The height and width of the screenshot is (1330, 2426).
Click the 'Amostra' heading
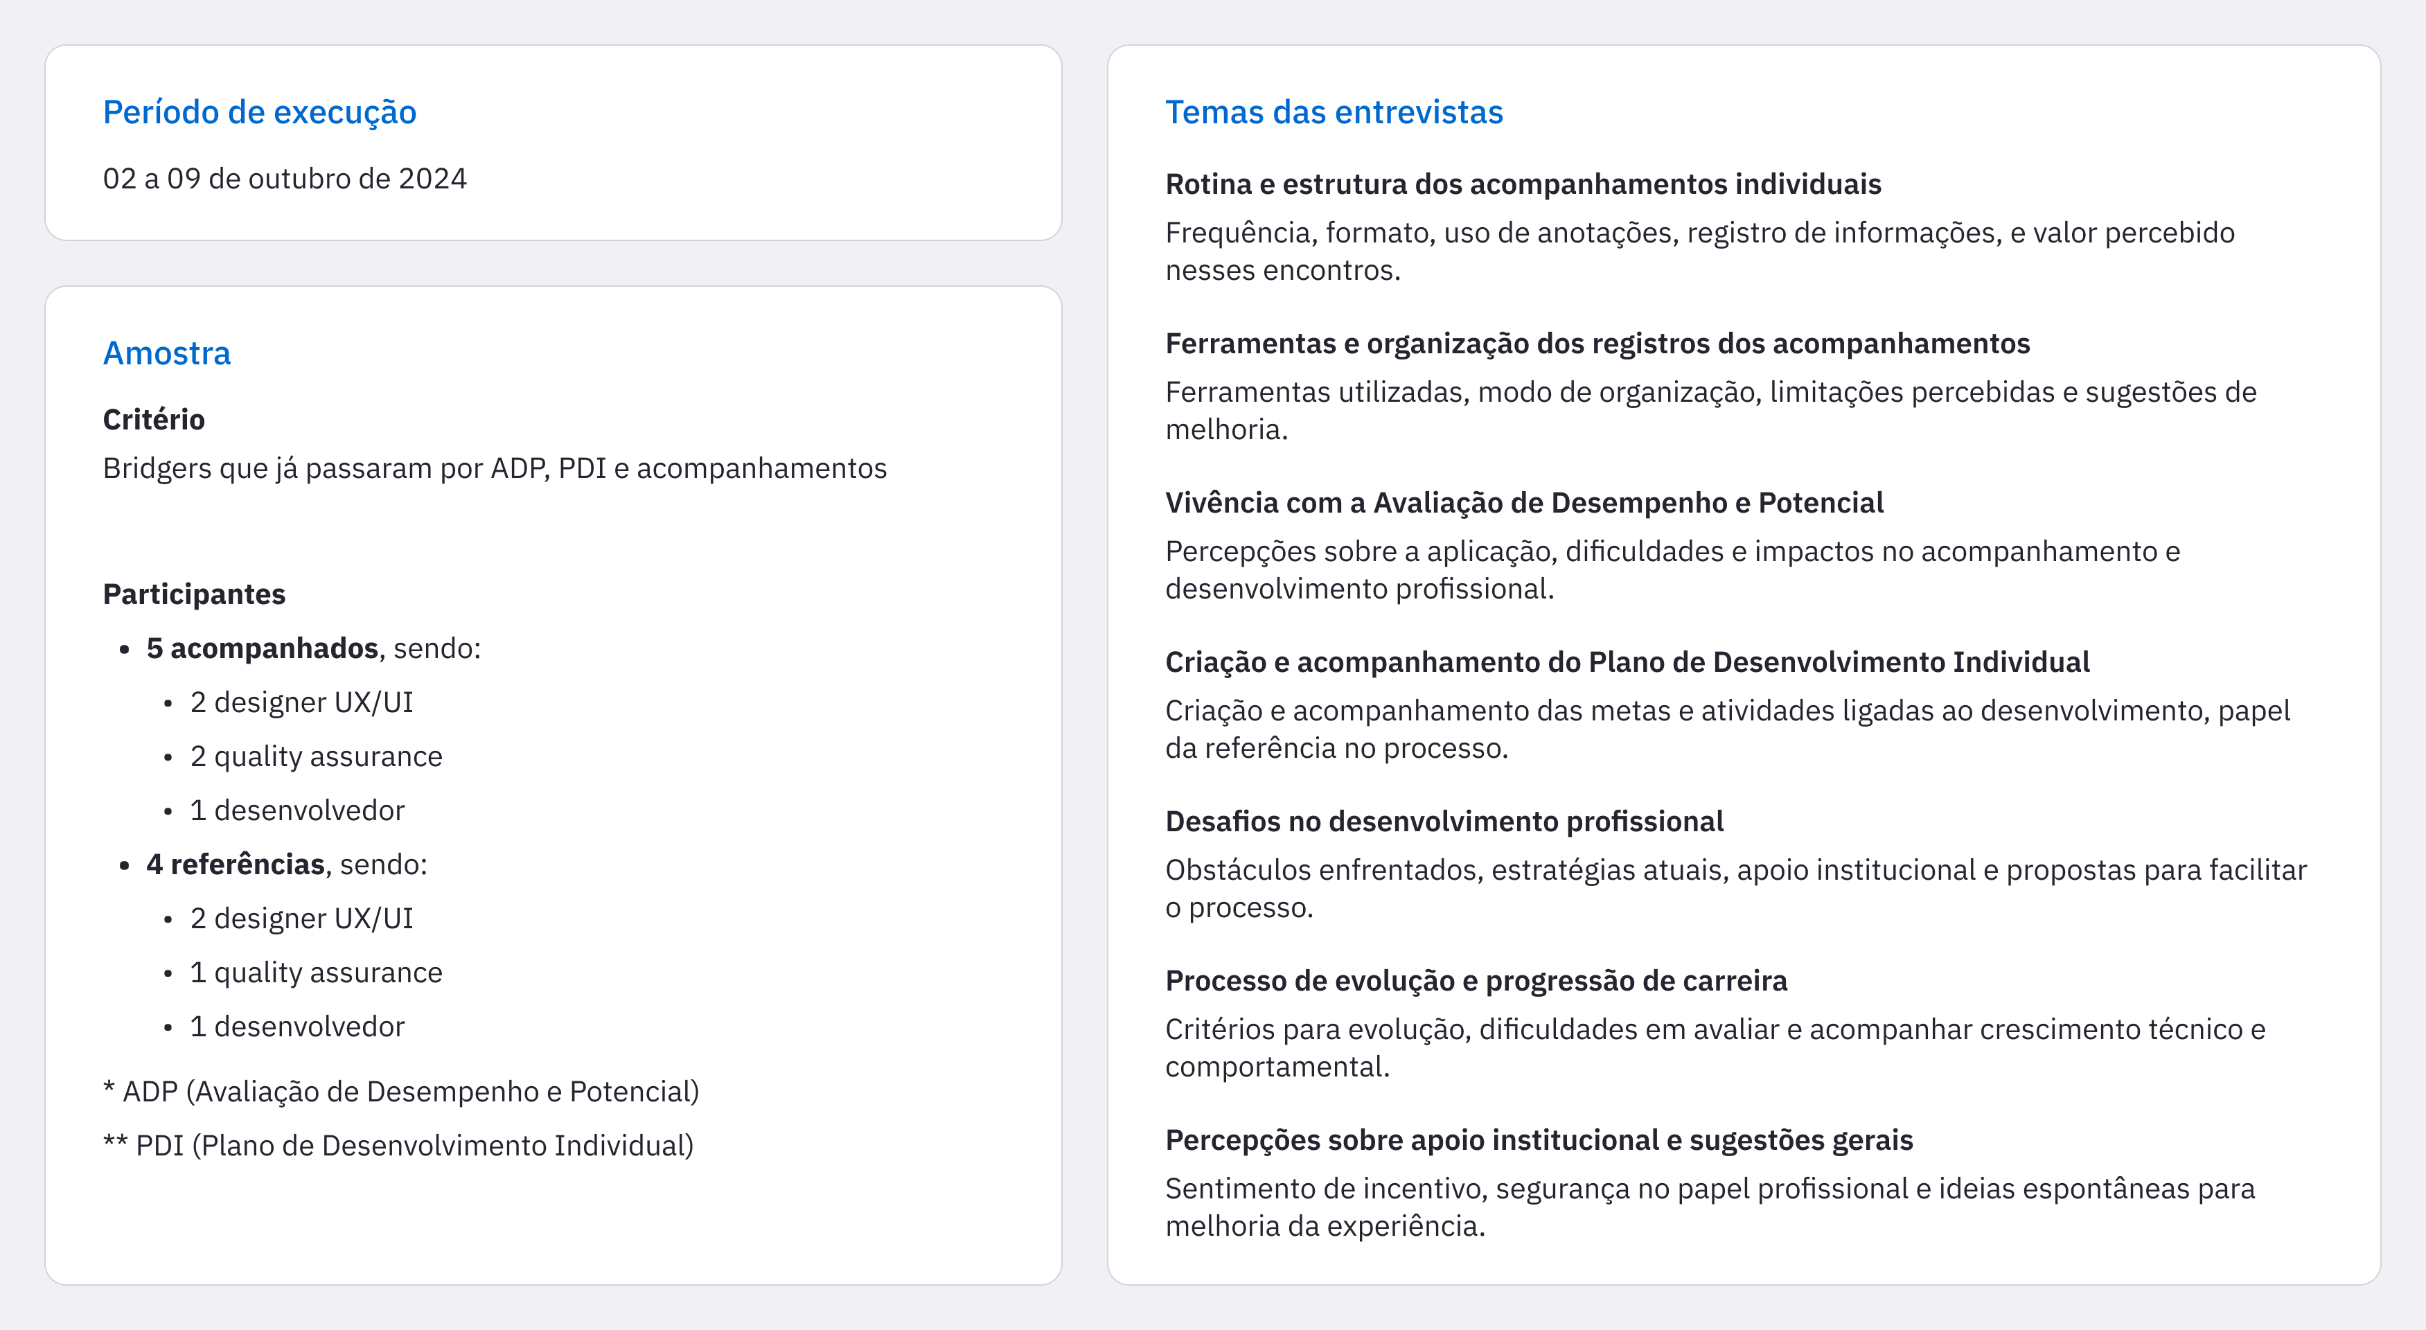click(167, 353)
